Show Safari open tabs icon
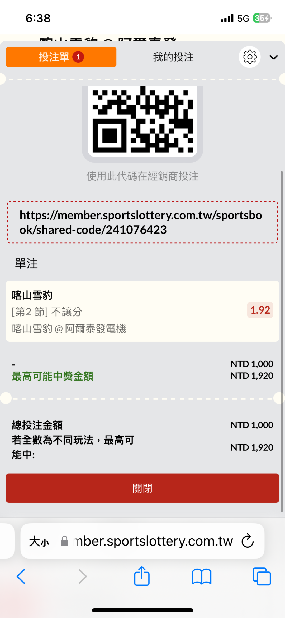This screenshot has height=618, width=285. [262, 576]
